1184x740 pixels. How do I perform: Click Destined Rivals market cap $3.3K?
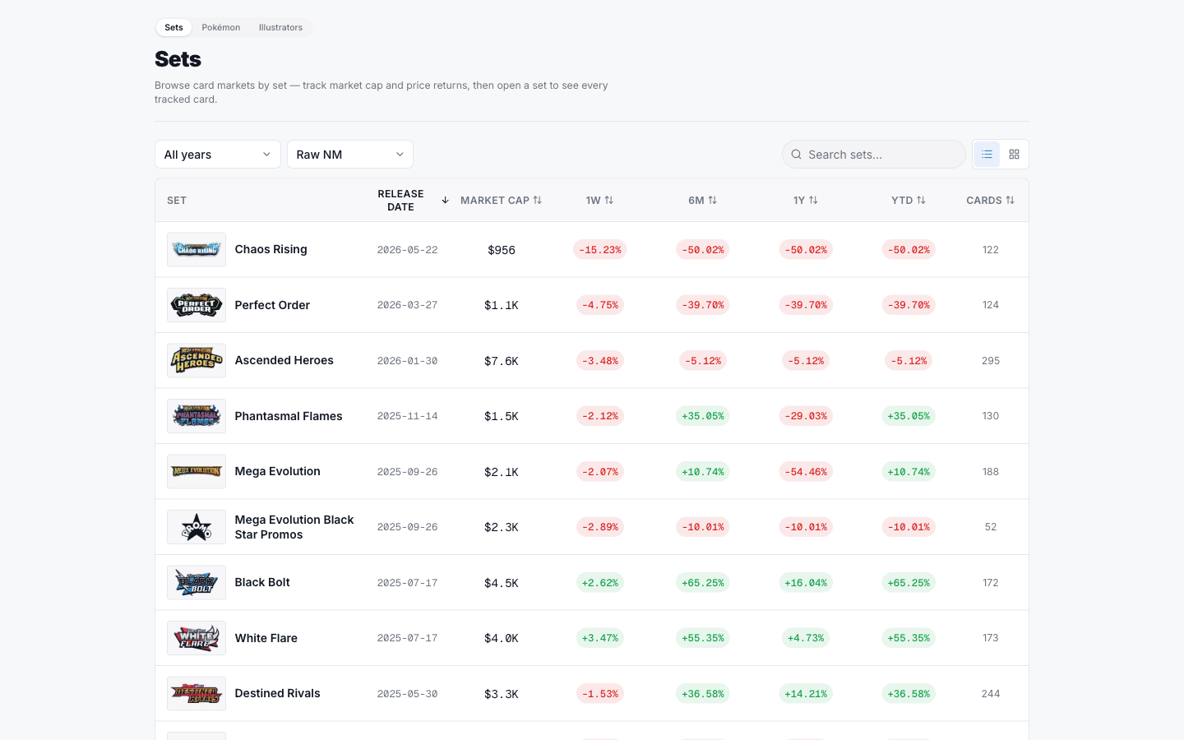point(502,694)
